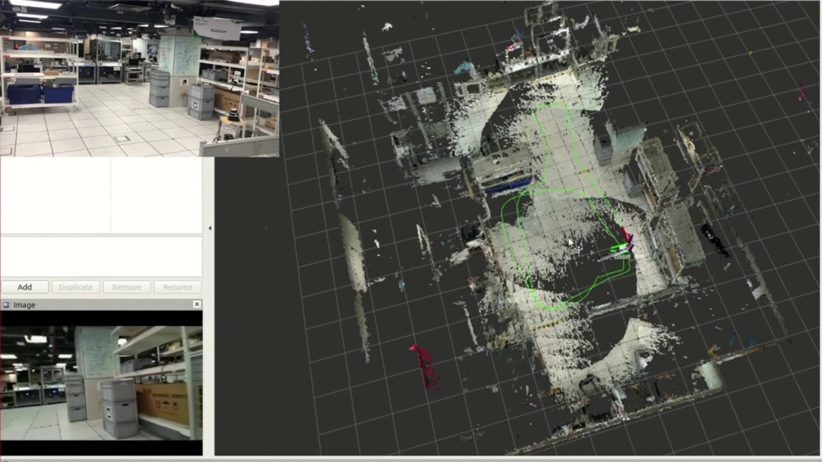Click the Remove button
Viewport: 822px width, 462px height.
tap(127, 287)
